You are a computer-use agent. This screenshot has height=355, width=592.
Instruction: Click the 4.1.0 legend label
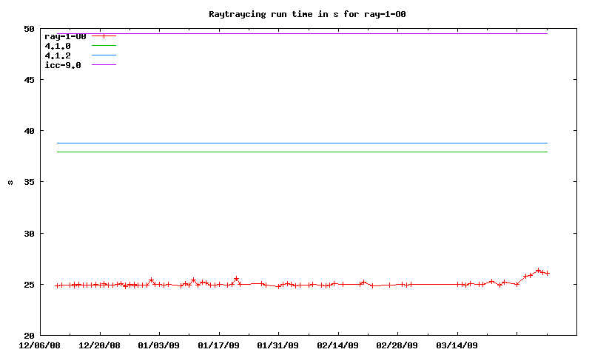click(x=58, y=46)
